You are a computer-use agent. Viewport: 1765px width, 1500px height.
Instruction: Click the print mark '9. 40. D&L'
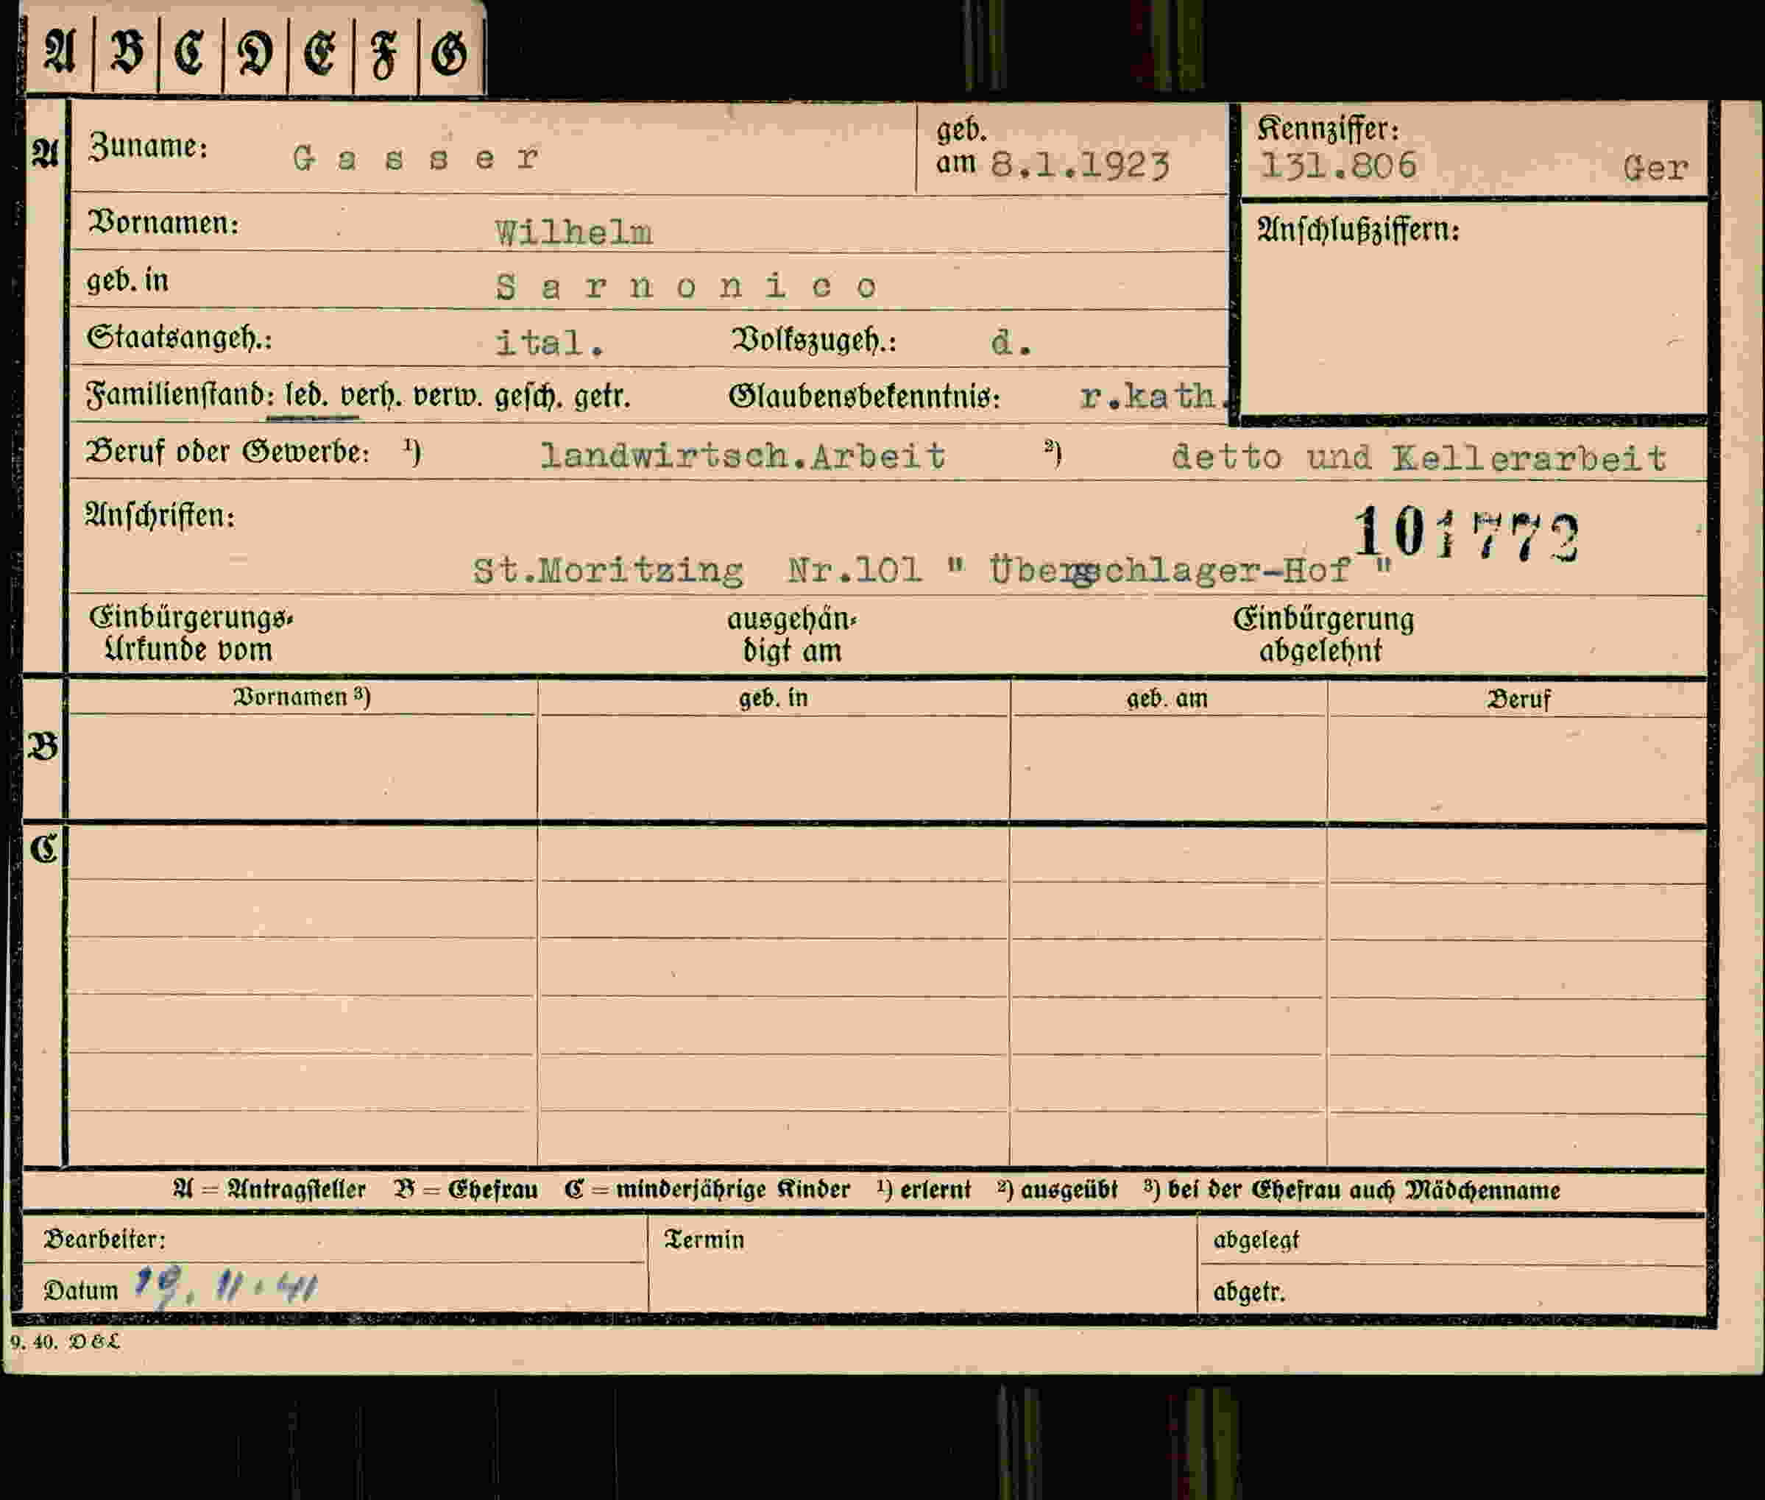pos(66,1342)
